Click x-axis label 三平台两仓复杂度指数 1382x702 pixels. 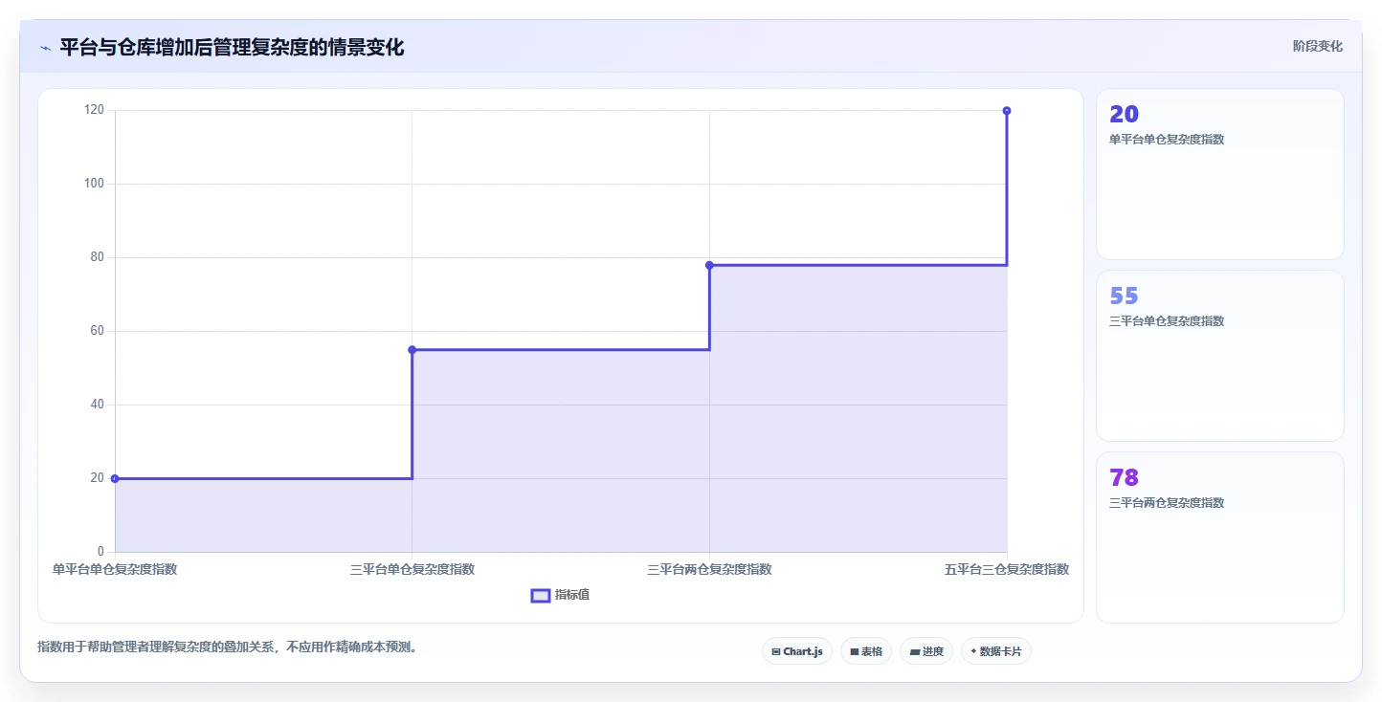coord(709,569)
